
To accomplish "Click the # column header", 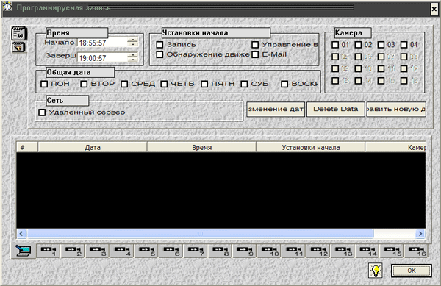I will coord(27,147).
